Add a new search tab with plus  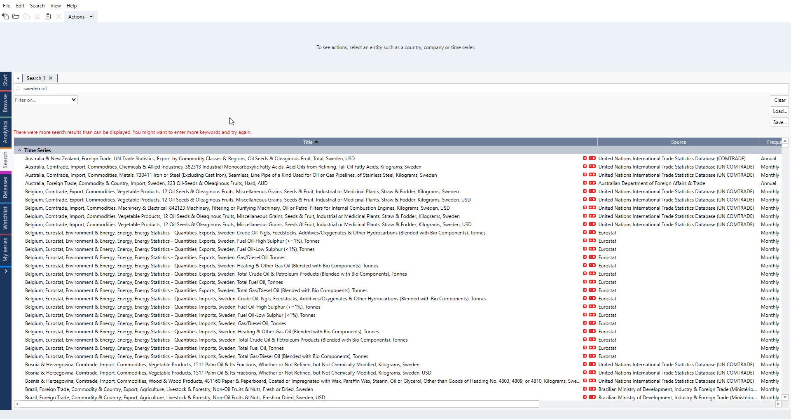click(18, 78)
